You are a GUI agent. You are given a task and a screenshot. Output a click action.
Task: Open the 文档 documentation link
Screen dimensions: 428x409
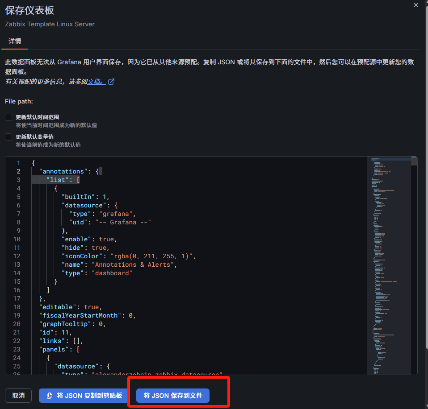[97, 82]
